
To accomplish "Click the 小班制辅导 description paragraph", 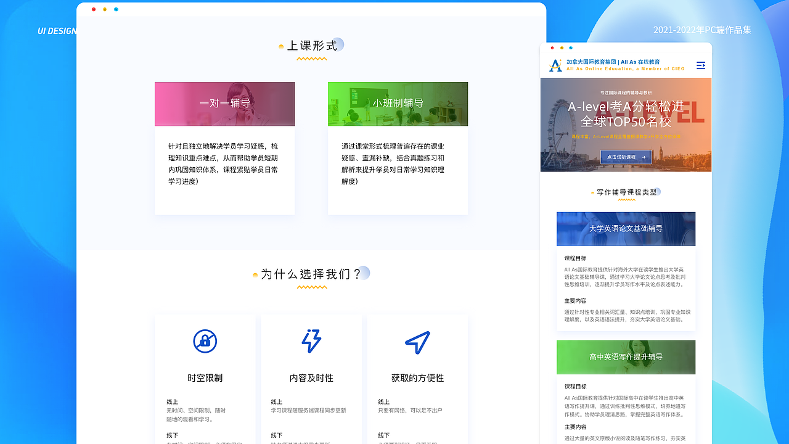I will tap(393, 164).
